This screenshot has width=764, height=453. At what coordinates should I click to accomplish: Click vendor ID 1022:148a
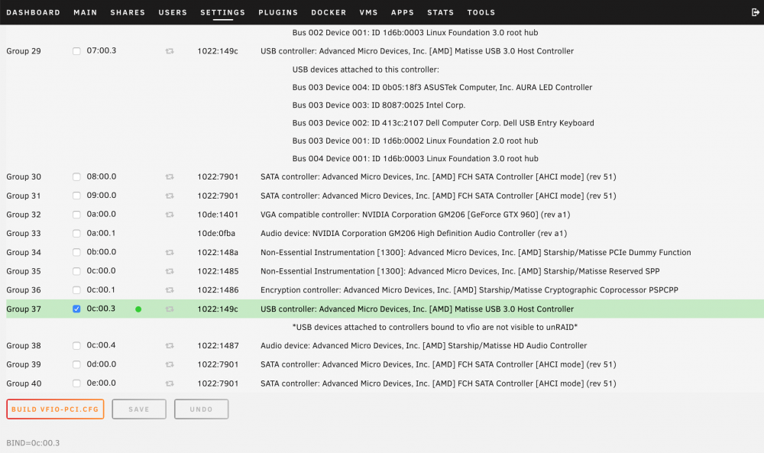pyautogui.click(x=218, y=252)
